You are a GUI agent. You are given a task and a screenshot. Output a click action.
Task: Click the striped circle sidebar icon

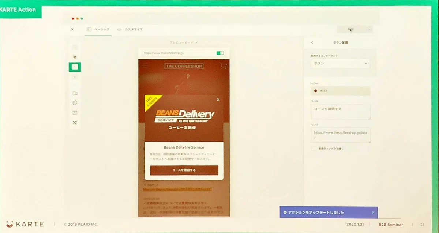tap(75, 103)
